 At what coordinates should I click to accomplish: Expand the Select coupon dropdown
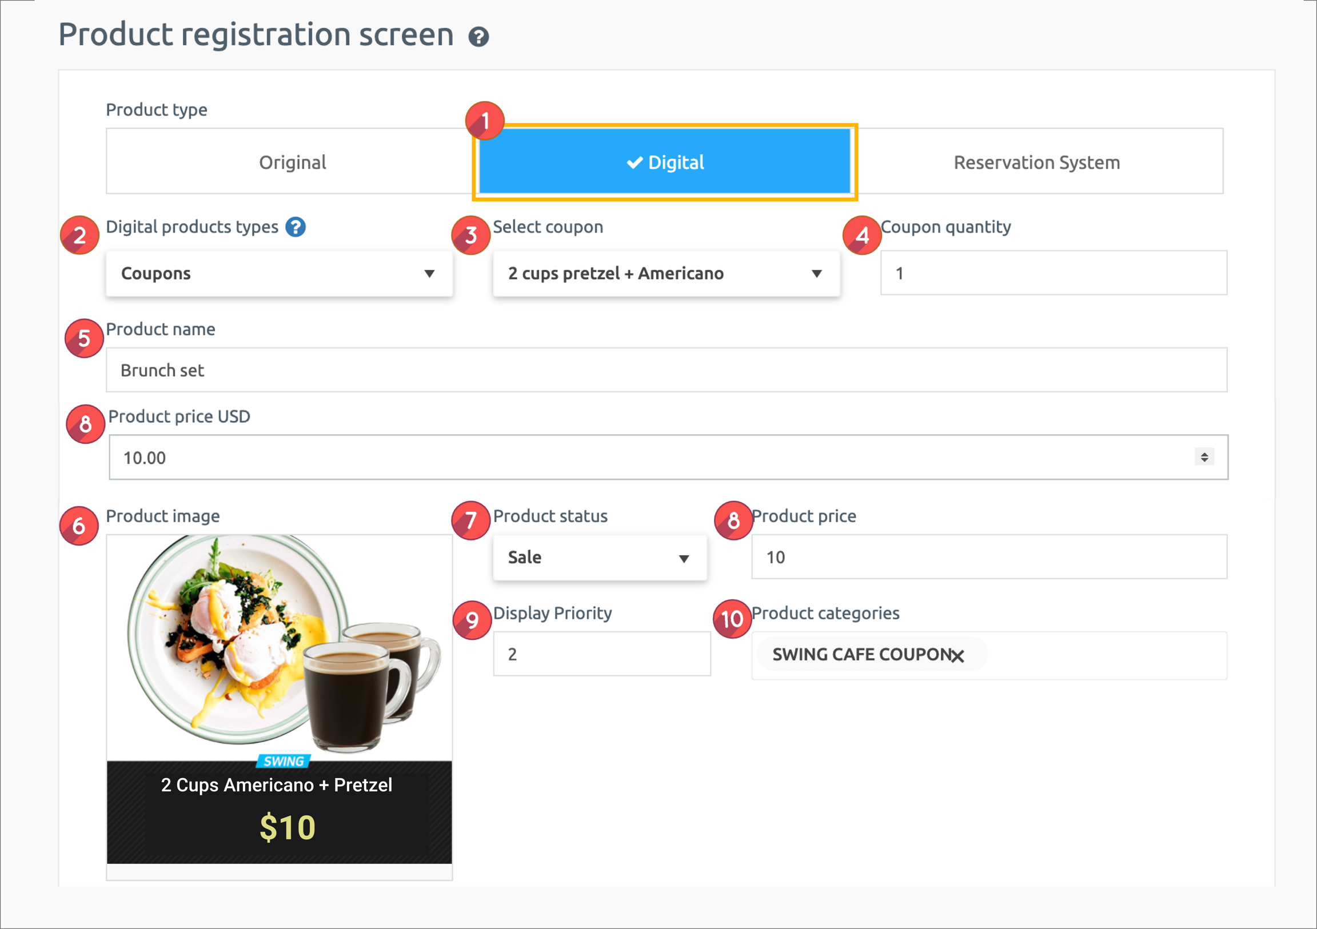(665, 274)
